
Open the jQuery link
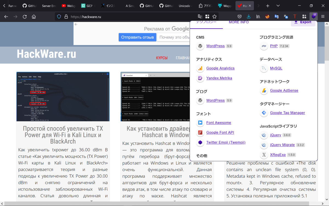click(x=276, y=135)
